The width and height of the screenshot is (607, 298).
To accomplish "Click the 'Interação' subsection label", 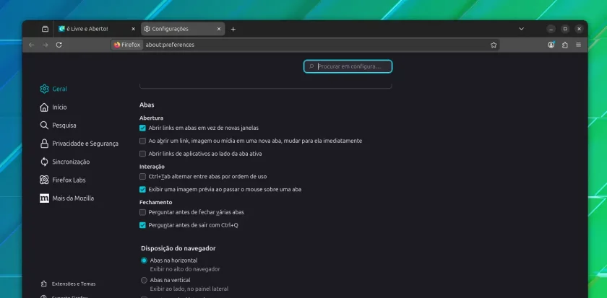I will pos(152,167).
